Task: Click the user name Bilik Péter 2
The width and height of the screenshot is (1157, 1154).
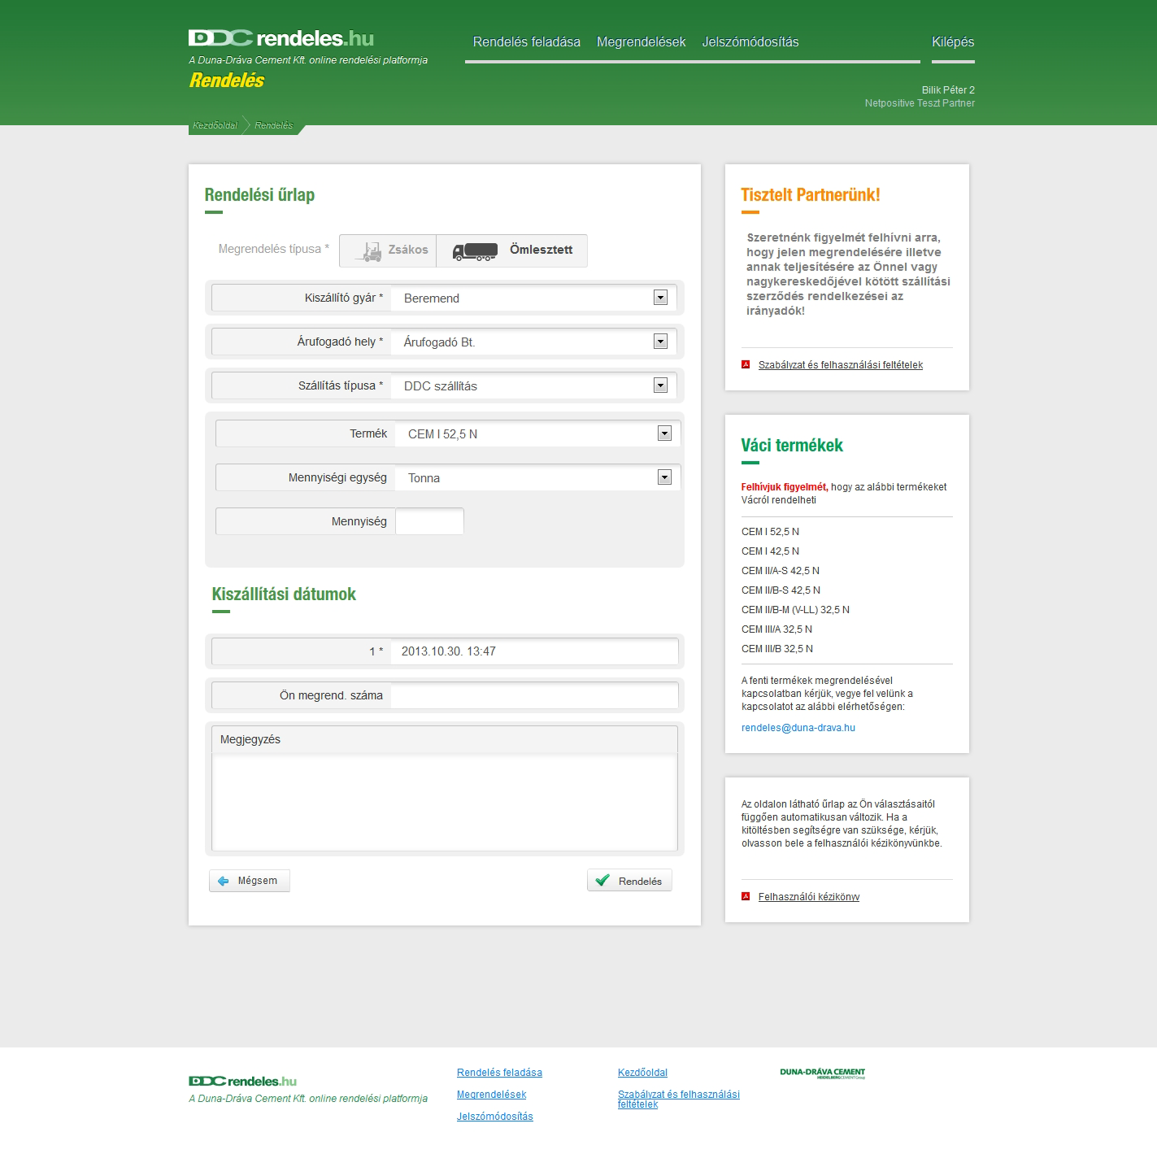Action: click(948, 90)
